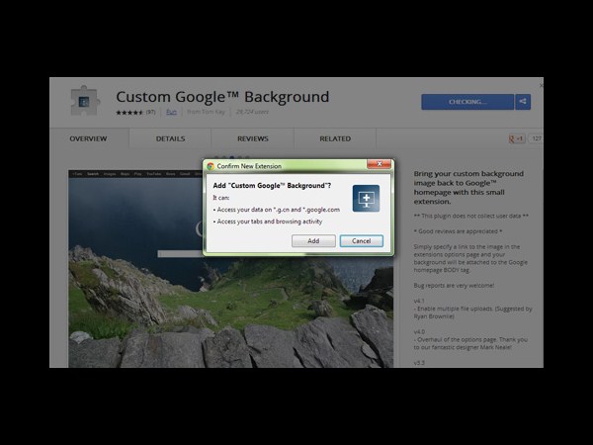Click the Add button in the dialog
This screenshot has width=593, height=445.
click(313, 241)
